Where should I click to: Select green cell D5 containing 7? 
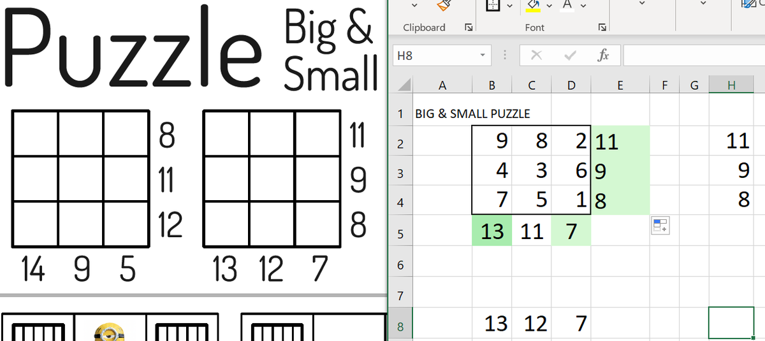571,230
